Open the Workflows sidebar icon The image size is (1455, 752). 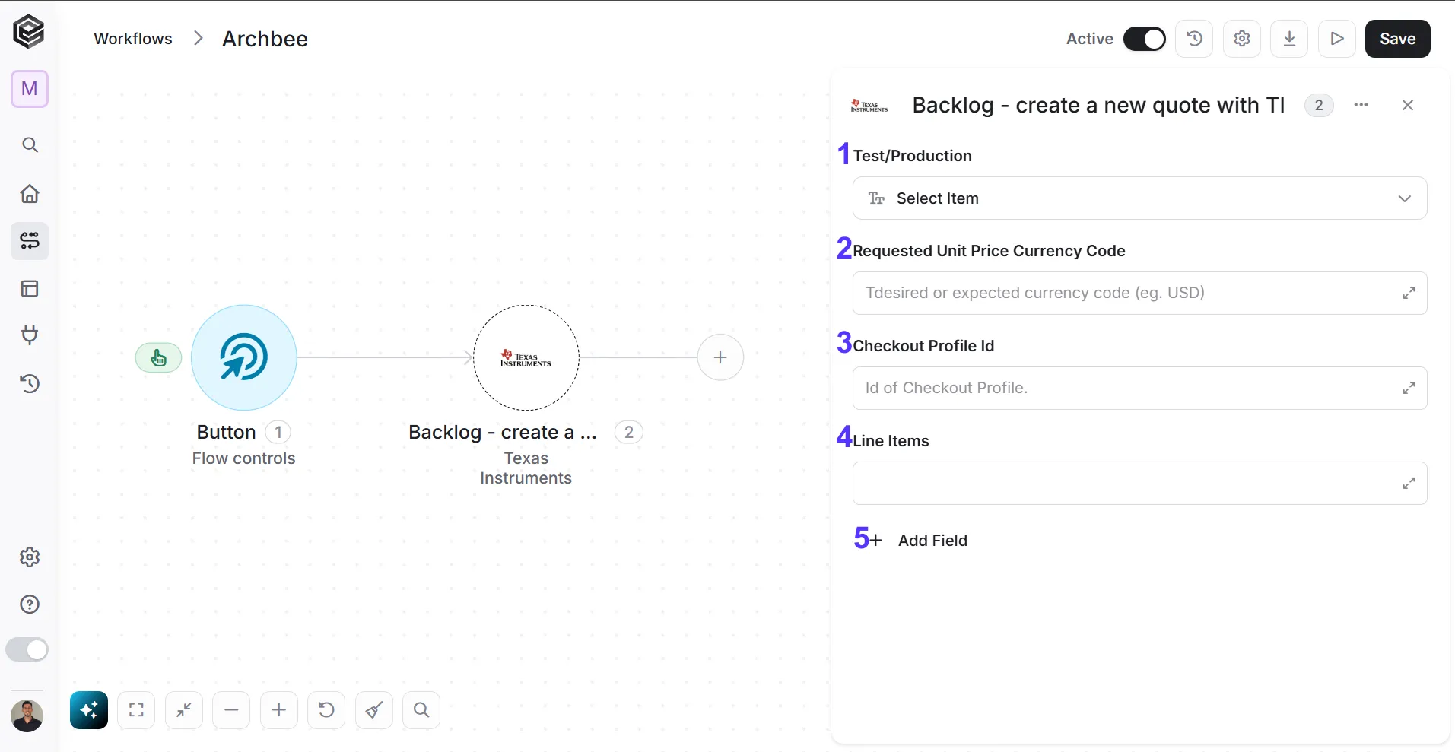click(x=30, y=241)
